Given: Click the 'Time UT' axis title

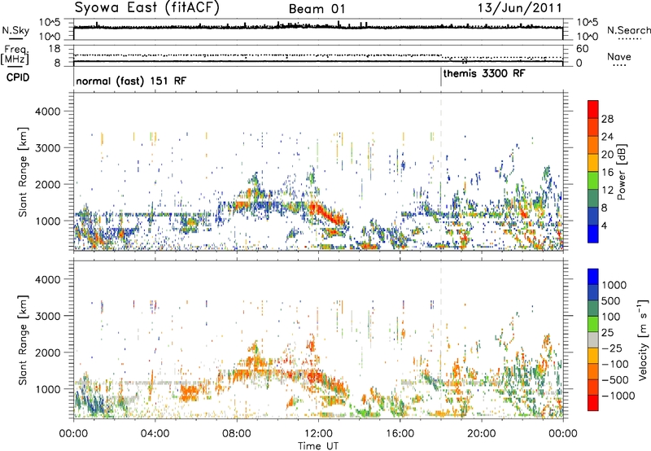Looking at the screenshot, I should tap(318, 446).
